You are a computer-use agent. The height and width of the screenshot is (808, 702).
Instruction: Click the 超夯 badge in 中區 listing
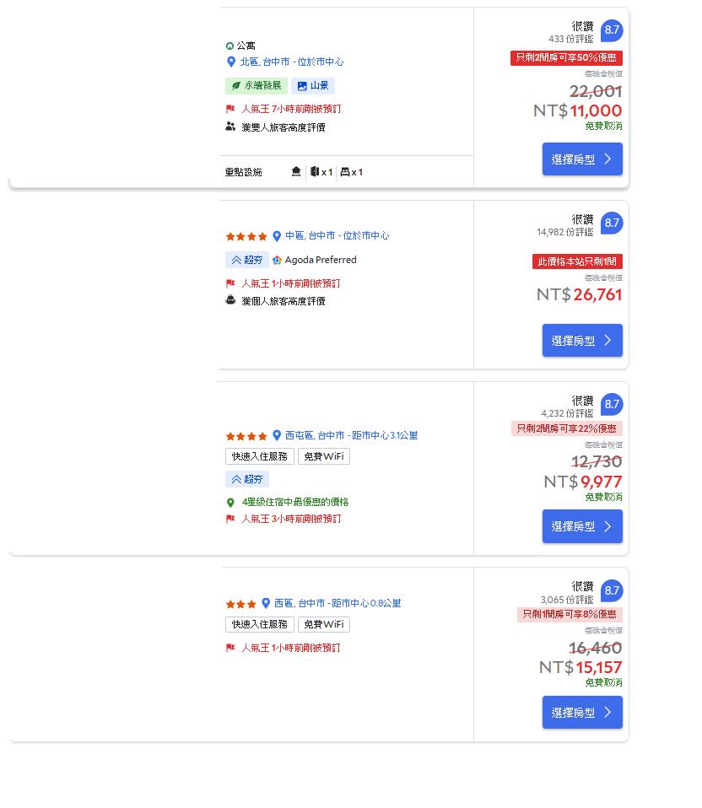[x=247, y=260]
